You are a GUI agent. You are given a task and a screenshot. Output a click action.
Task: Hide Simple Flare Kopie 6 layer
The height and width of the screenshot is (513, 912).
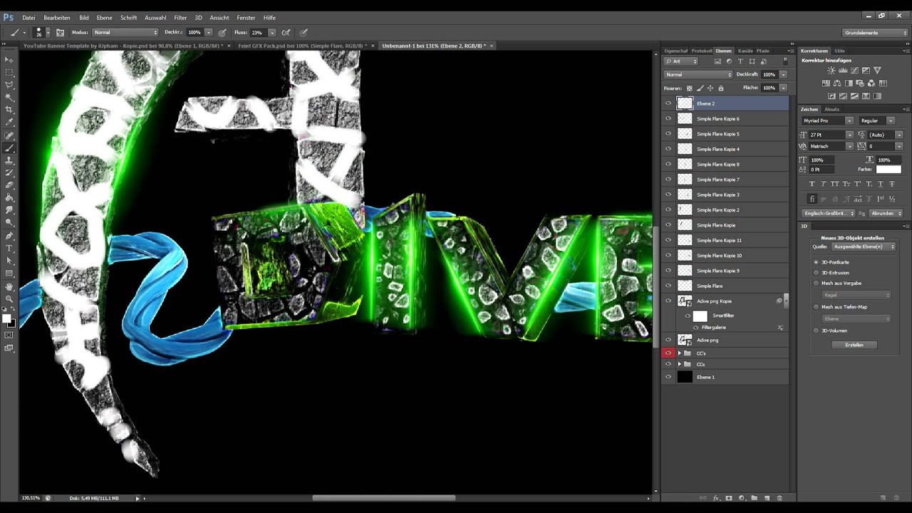click(x=668, y=118)
